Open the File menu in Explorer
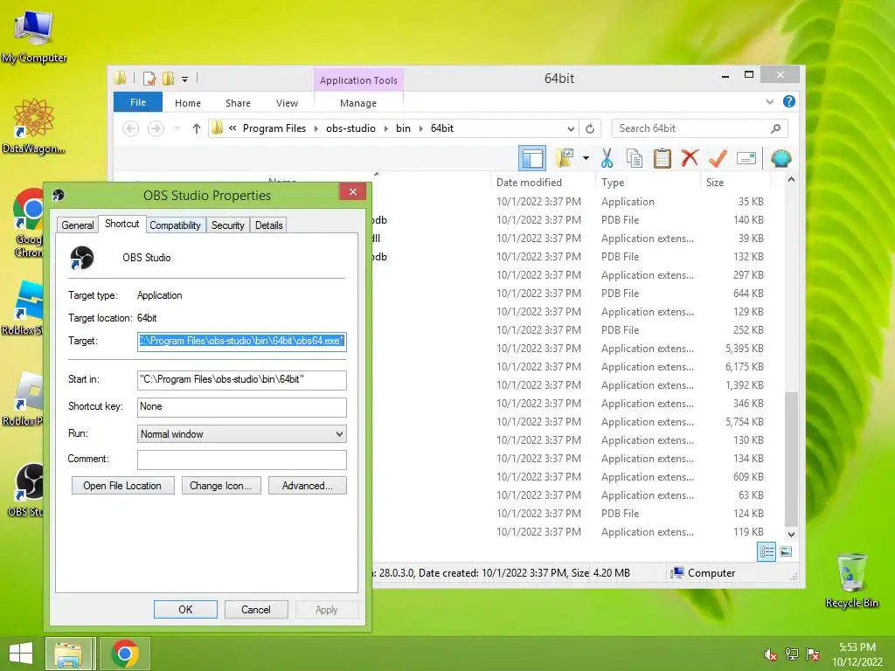 [x=138, y=103]
